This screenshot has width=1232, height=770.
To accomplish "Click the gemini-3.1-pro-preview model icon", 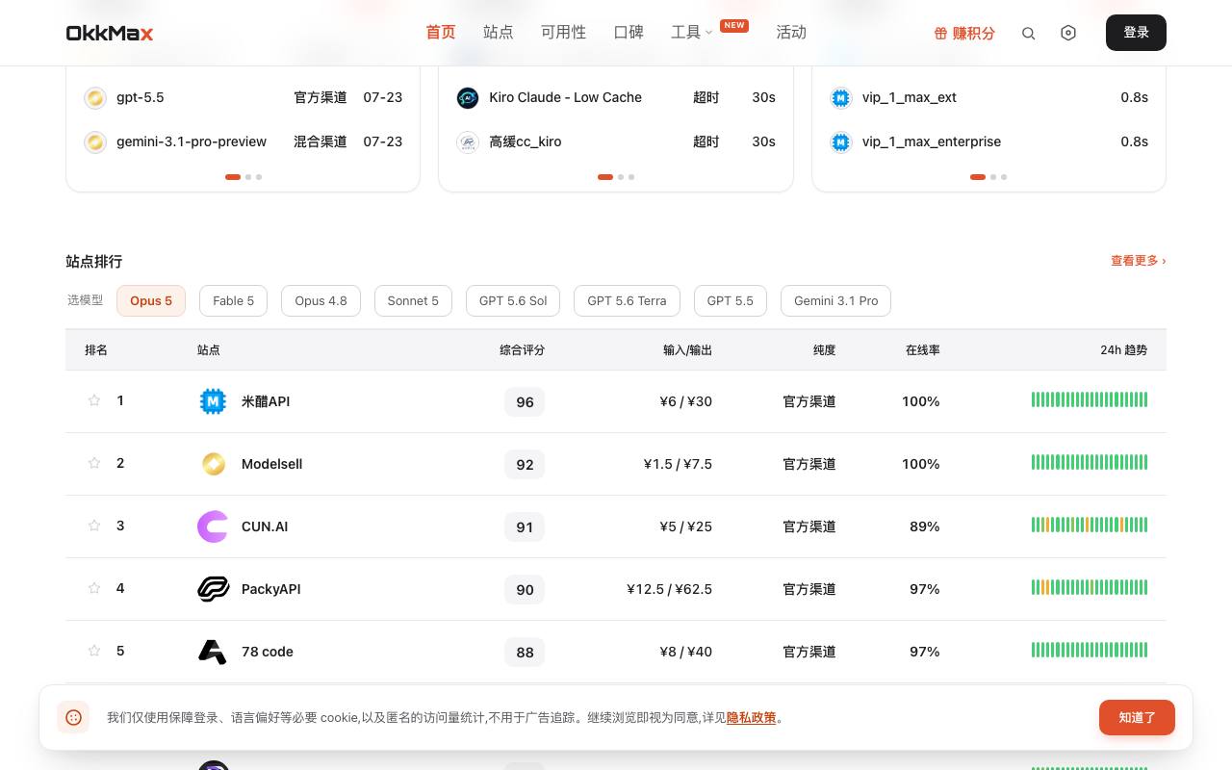I will point(95,141).
